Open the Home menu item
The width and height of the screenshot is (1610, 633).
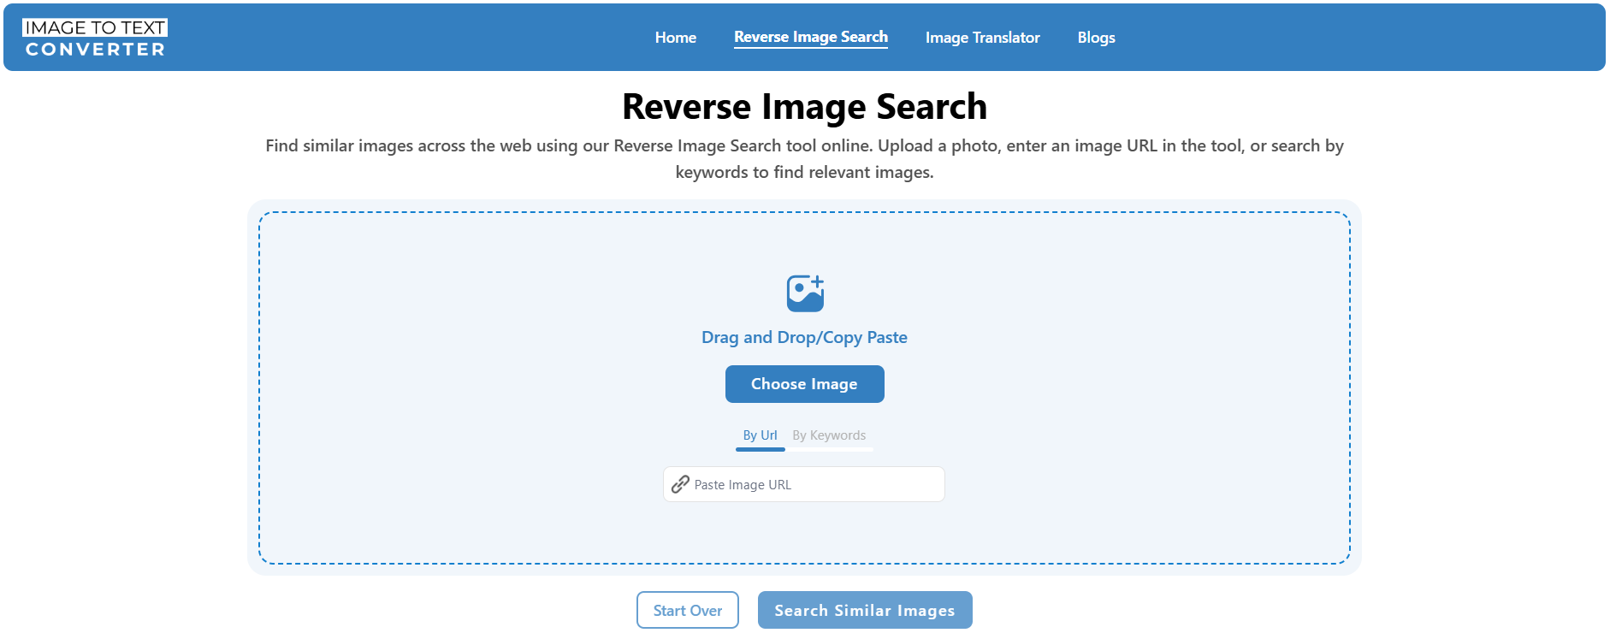[x=676, y=38]
